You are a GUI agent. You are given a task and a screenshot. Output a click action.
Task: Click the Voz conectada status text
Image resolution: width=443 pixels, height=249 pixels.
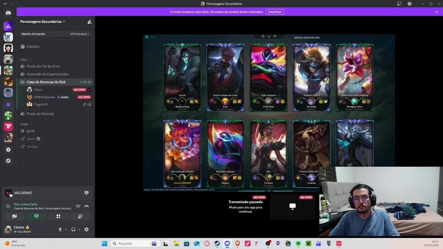click(25, 204)
